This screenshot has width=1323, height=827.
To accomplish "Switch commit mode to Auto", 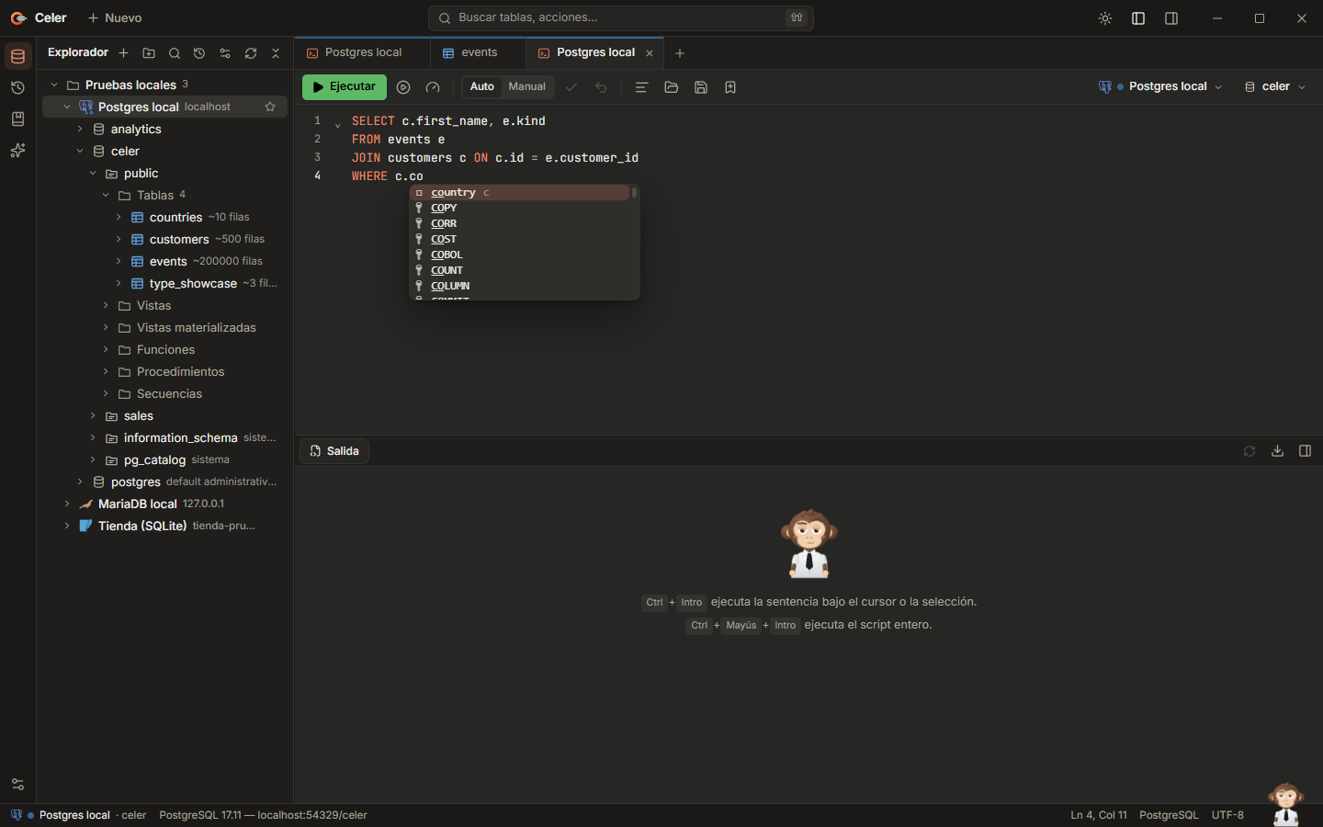I will 482,87.
